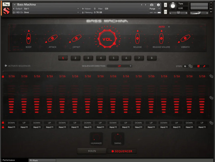Click the Steps value field showing 16
This screenshot has height=162, width=215.
tap(185, 66)
